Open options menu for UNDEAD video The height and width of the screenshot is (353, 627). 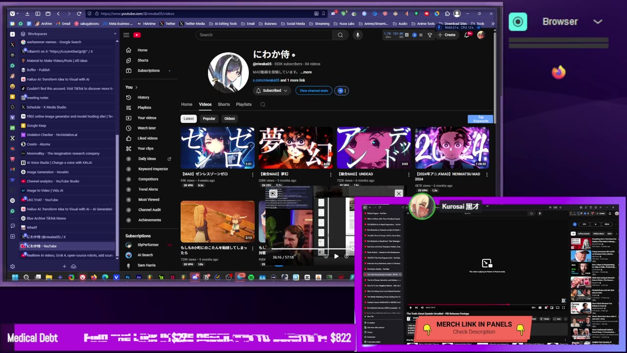409,174
